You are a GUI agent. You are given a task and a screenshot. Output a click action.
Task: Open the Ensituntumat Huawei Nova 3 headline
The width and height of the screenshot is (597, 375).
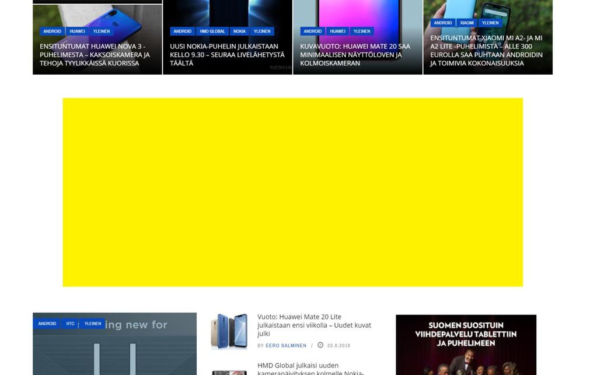tap(95, 55)
